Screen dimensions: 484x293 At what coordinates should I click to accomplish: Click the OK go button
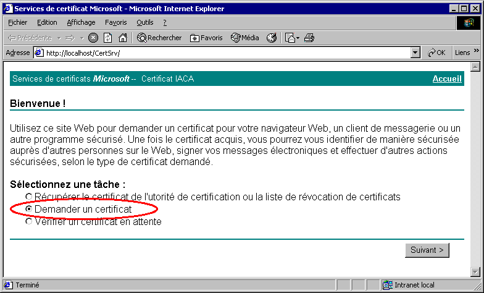point(436,53)
